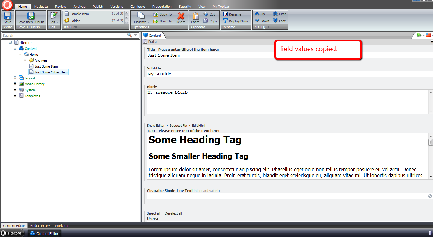Click the Select all link
The width and height of the screenshot is (433, 237).
[153, 213]
